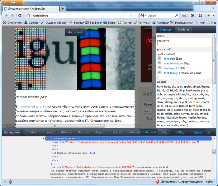218x186 pixels.
Task: Click the habrahabr blogs href URL
Action: click(99, 167)
